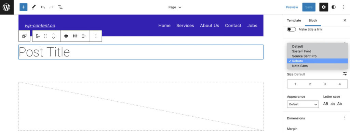Switch to the Block tab
350x133 pixels.
(x=313, y=20)
